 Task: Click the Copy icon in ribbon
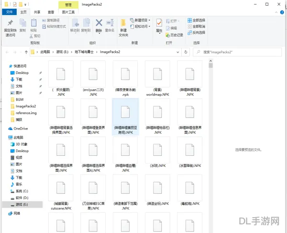[22, 23]
